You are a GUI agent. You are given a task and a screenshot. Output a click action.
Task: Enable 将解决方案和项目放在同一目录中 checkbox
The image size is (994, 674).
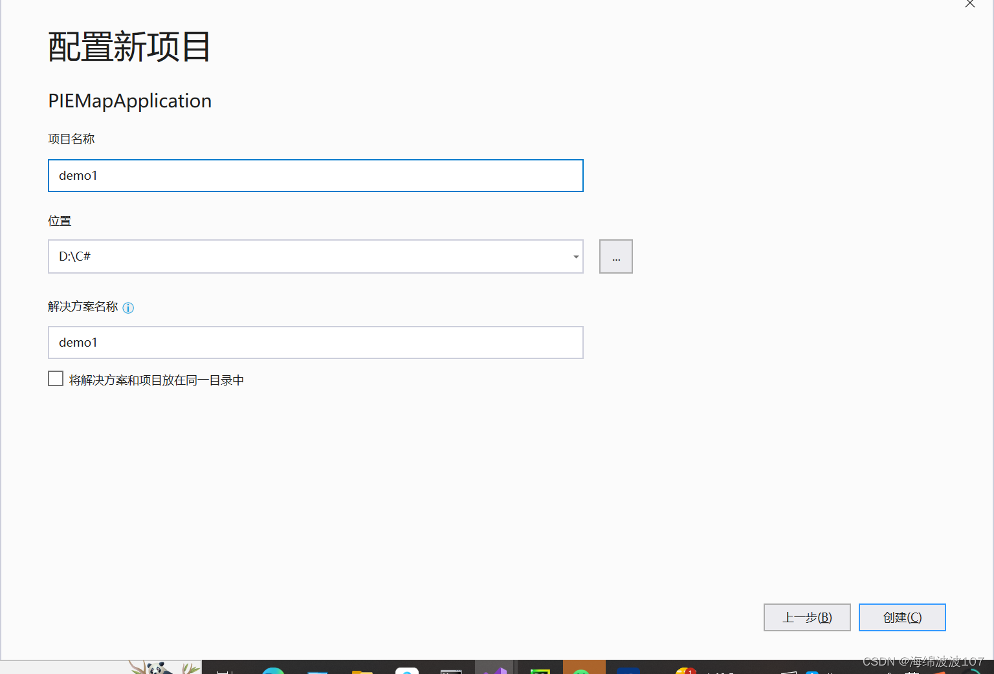pyautogui.click(x=56, y=379)
